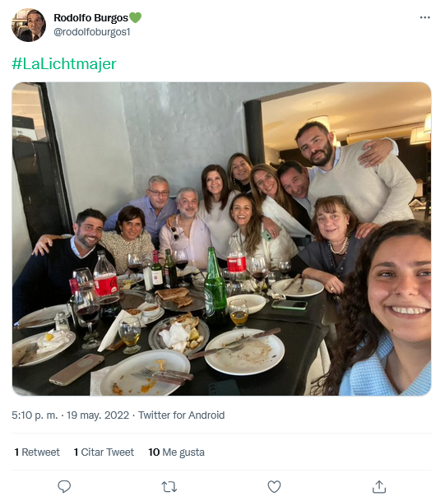Screen dimensions: 440x501
Task: Click the green heart emoji beside name
Action: click(x=135, y=17)
